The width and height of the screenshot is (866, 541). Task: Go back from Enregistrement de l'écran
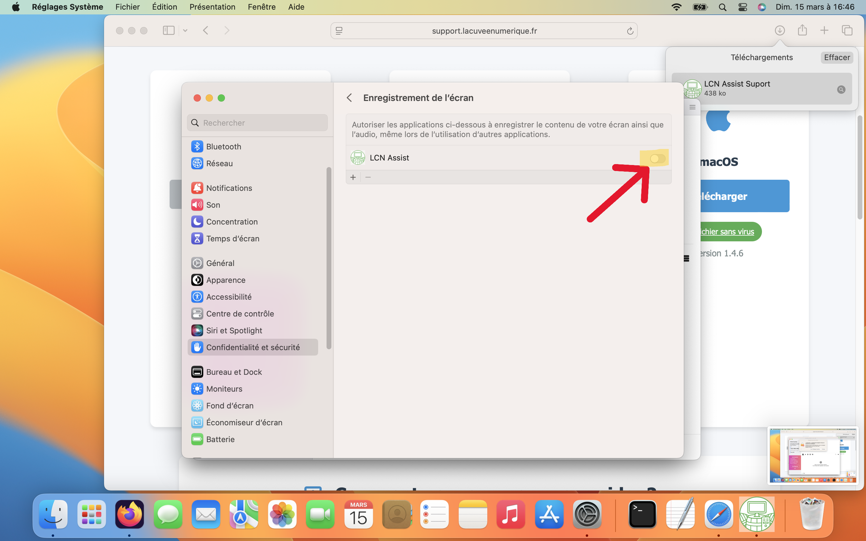350,98
